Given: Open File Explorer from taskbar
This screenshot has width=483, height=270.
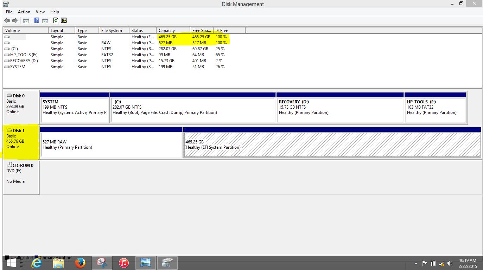Looking at the screenshot, I should click(58, 263).
